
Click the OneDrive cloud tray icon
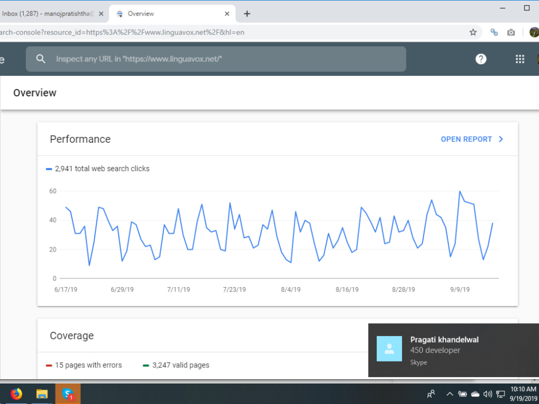tap(475, 394)
